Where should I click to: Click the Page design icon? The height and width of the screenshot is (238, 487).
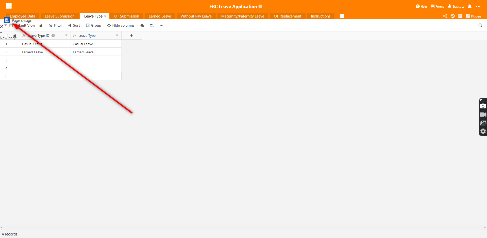pyautogui.click(x=7, y=20)
